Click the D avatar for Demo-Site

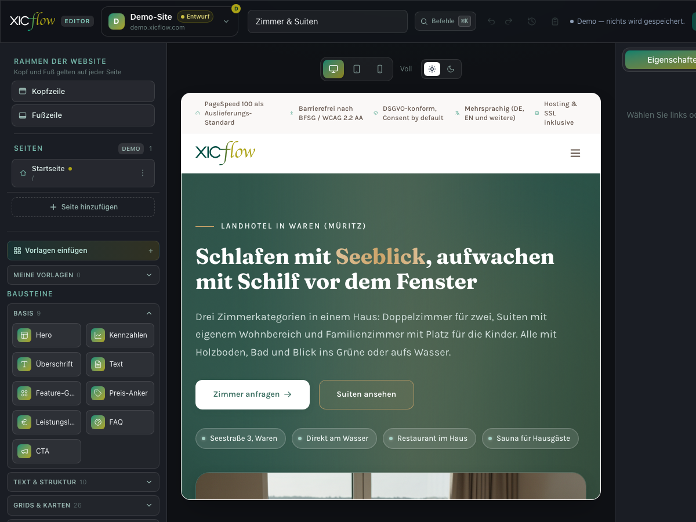(116, 21)
